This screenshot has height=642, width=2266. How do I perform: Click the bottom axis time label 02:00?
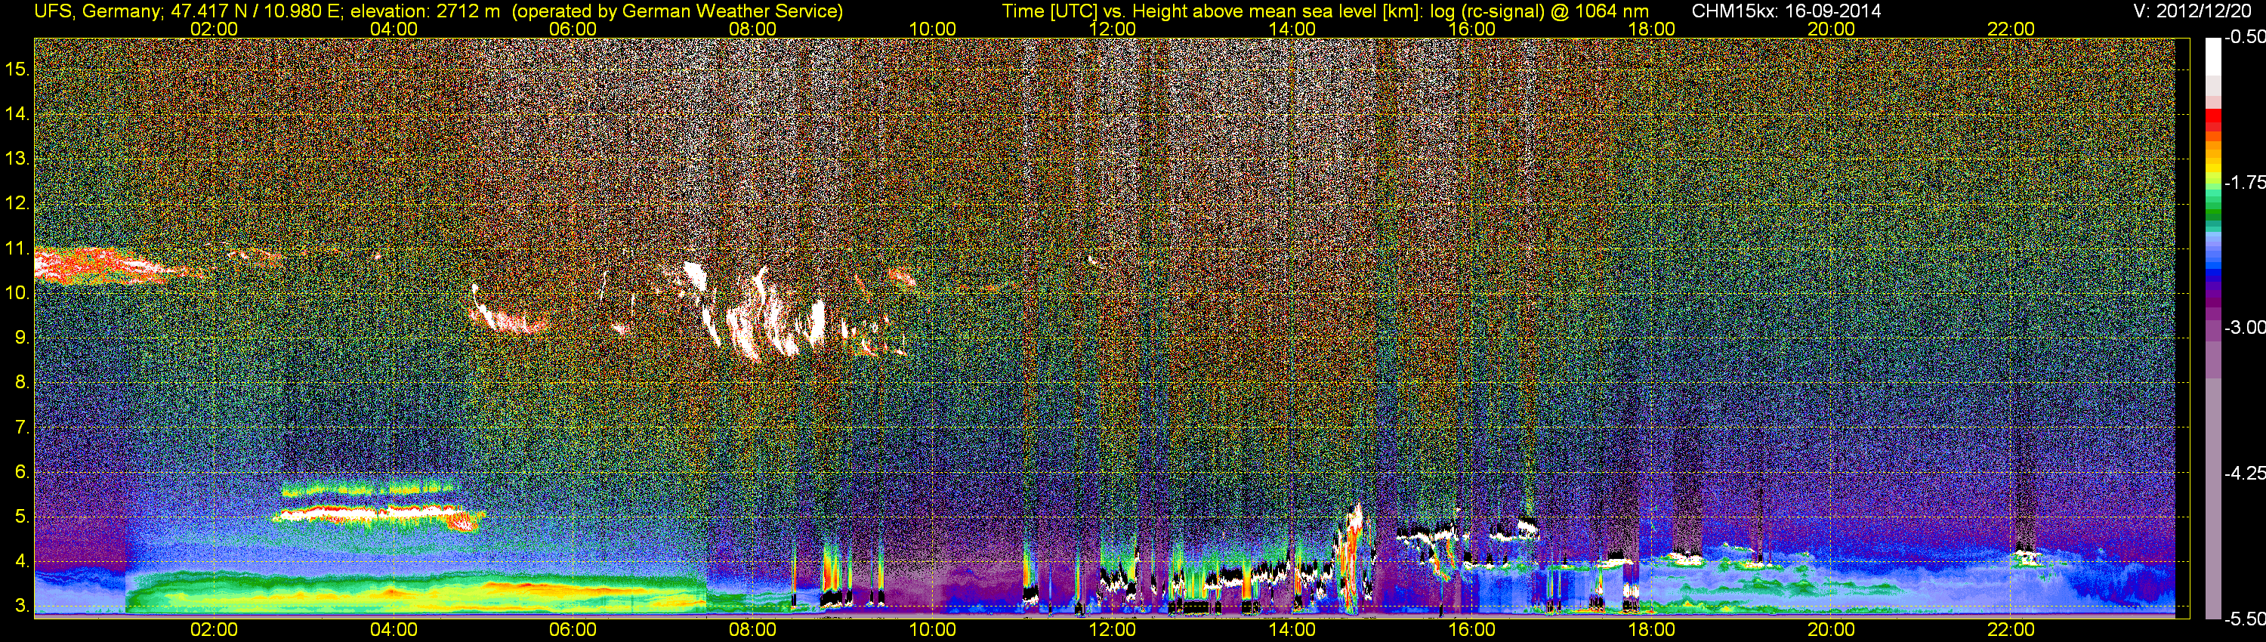tap(214, 630)
